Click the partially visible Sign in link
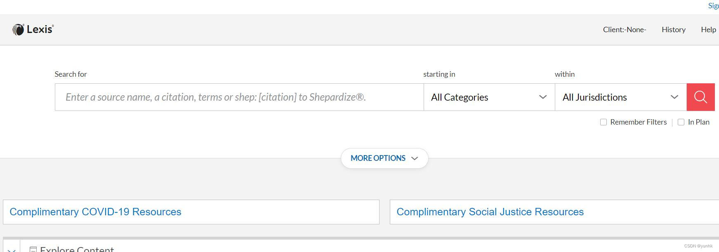 713,6
